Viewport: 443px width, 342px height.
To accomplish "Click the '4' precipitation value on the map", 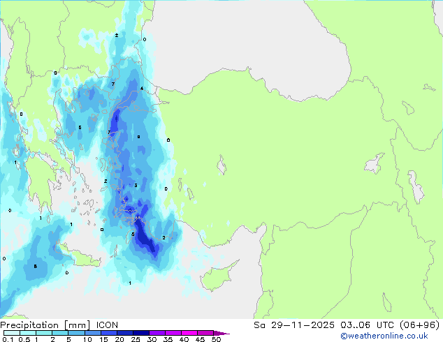I will (142, 89).
